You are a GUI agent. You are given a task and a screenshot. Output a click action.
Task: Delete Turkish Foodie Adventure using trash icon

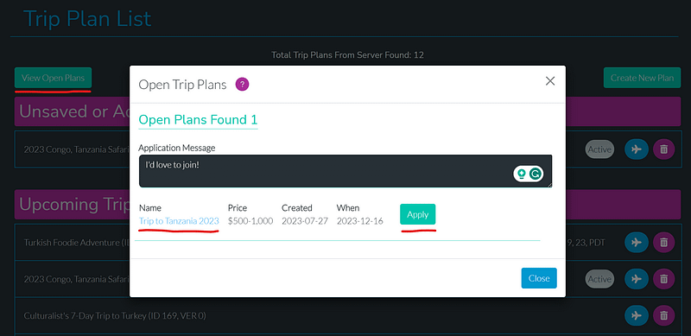[x=663, y=242]
